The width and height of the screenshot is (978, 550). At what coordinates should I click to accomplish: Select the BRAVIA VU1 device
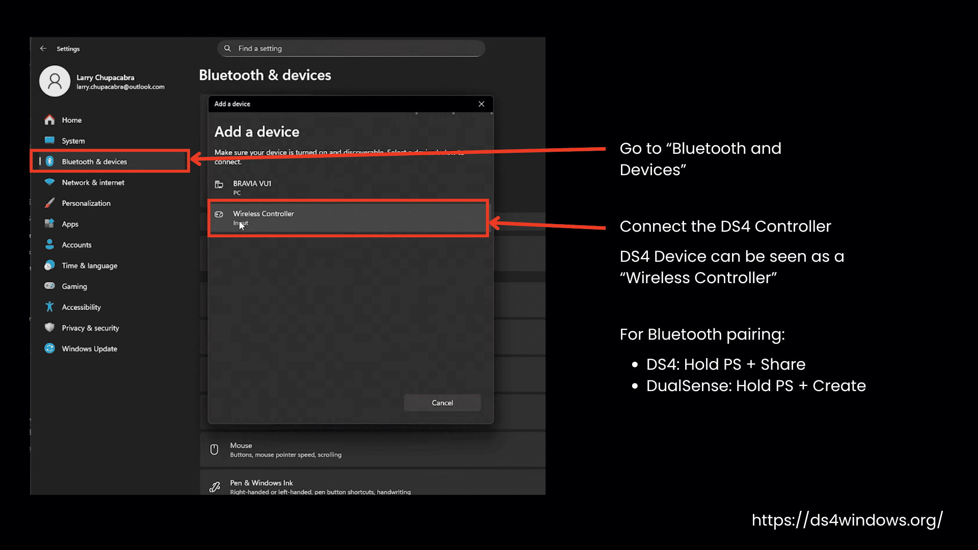(x=350, y=187)
